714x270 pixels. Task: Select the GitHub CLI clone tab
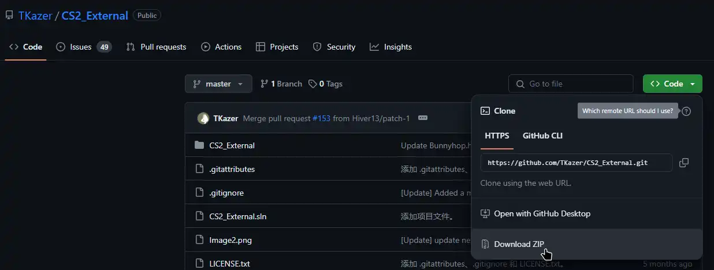click(542, 136)
